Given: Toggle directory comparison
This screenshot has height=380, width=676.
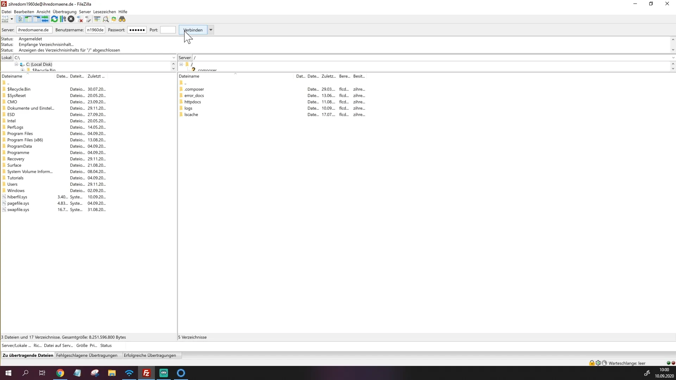Looking at the screenshot, I should (x=106, y=19).
